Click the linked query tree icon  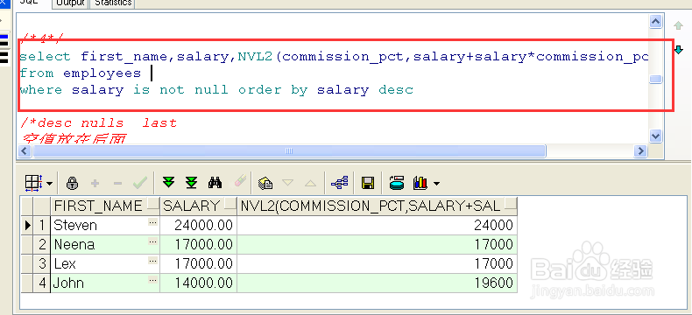[x=339, y=182]
